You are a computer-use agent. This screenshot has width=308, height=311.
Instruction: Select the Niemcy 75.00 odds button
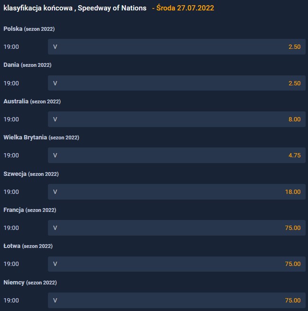click(x=177, y=300)
